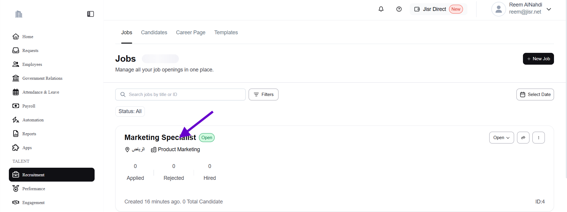Go to Payroll in sidebar
This screenshot has height=212, width=567.
tap(29, 106)
